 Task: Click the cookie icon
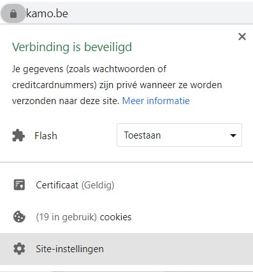click(19, 216)
